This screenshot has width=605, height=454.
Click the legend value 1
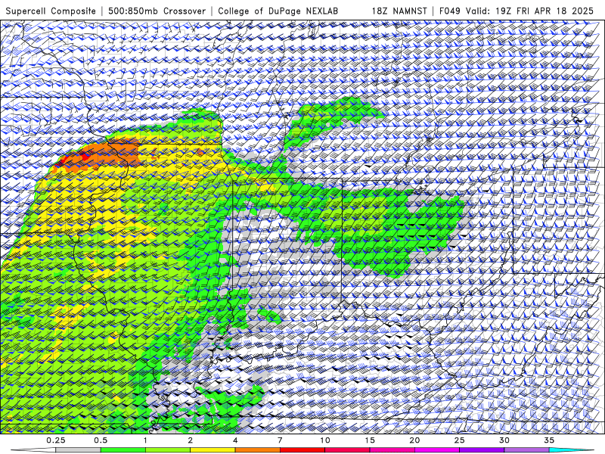click(145, 440)
